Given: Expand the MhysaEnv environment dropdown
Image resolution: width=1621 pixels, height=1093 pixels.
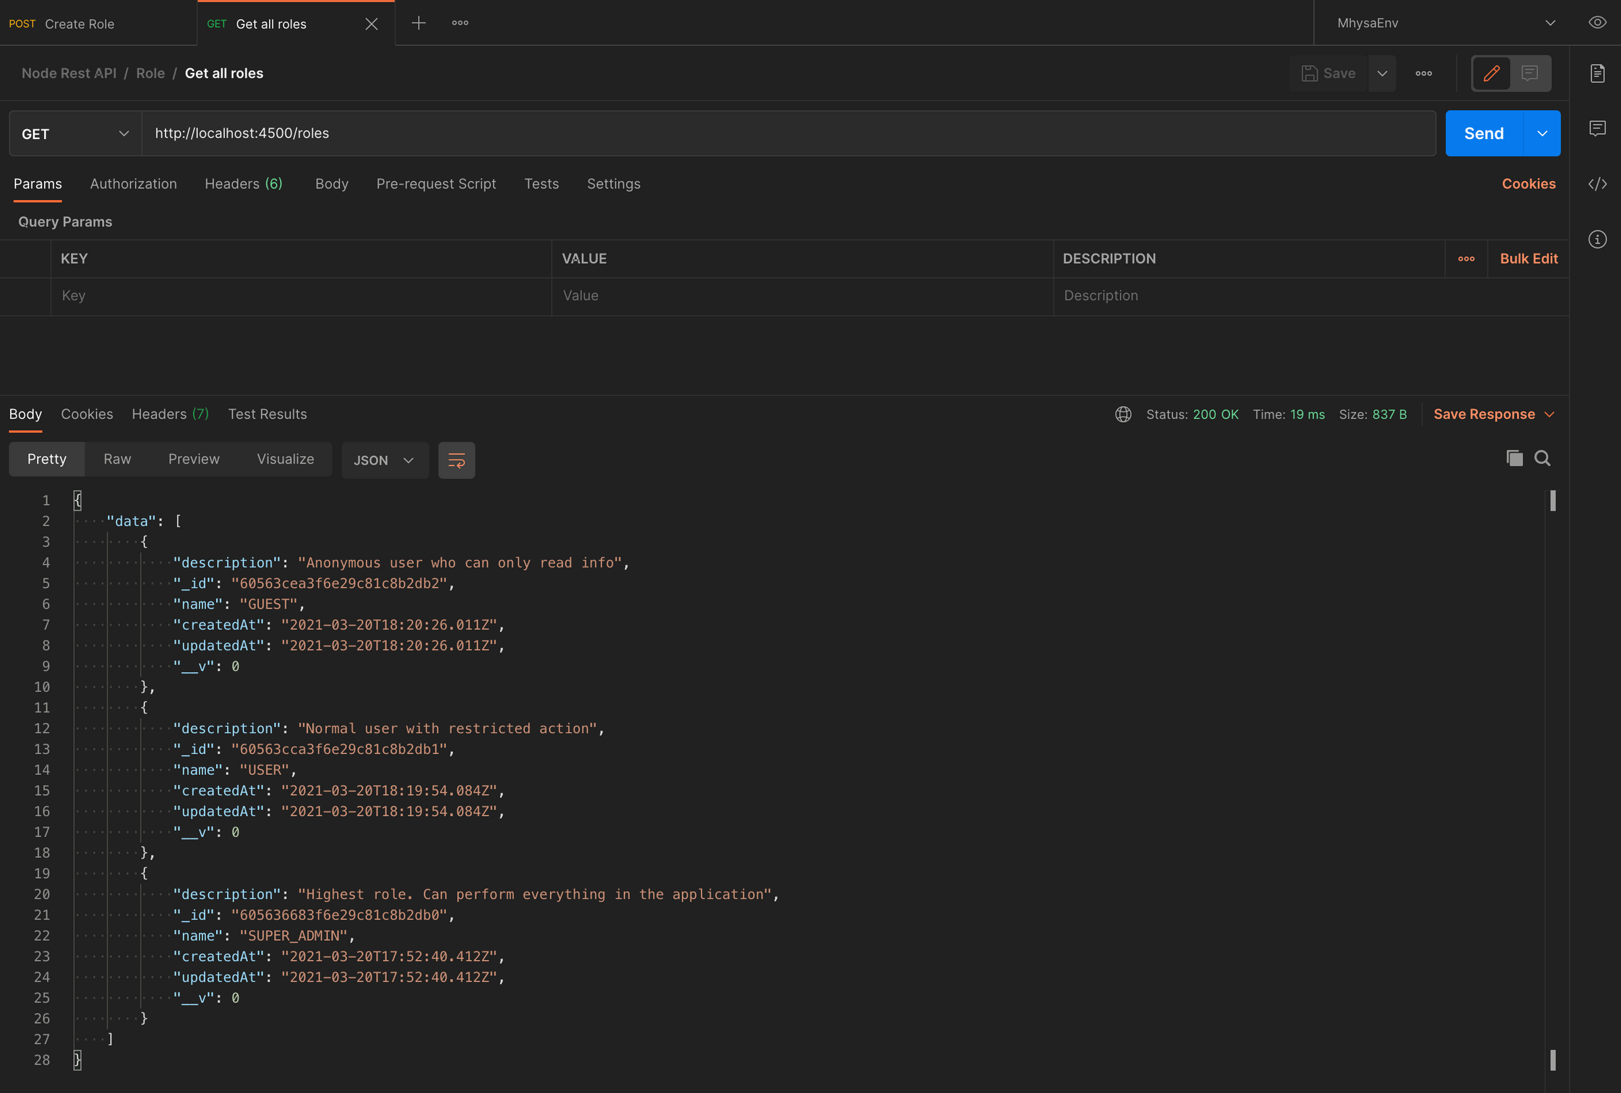Looking at the screenshot, I should click(1550, 23).
